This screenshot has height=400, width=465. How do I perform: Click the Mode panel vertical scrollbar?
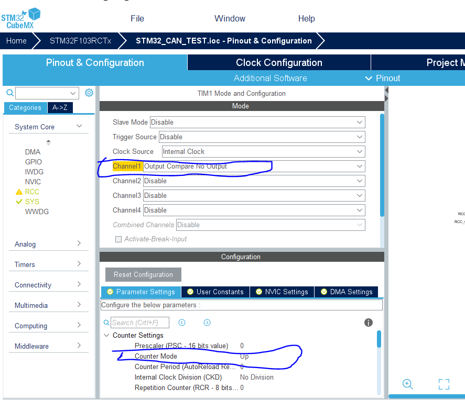coord(382,165)
